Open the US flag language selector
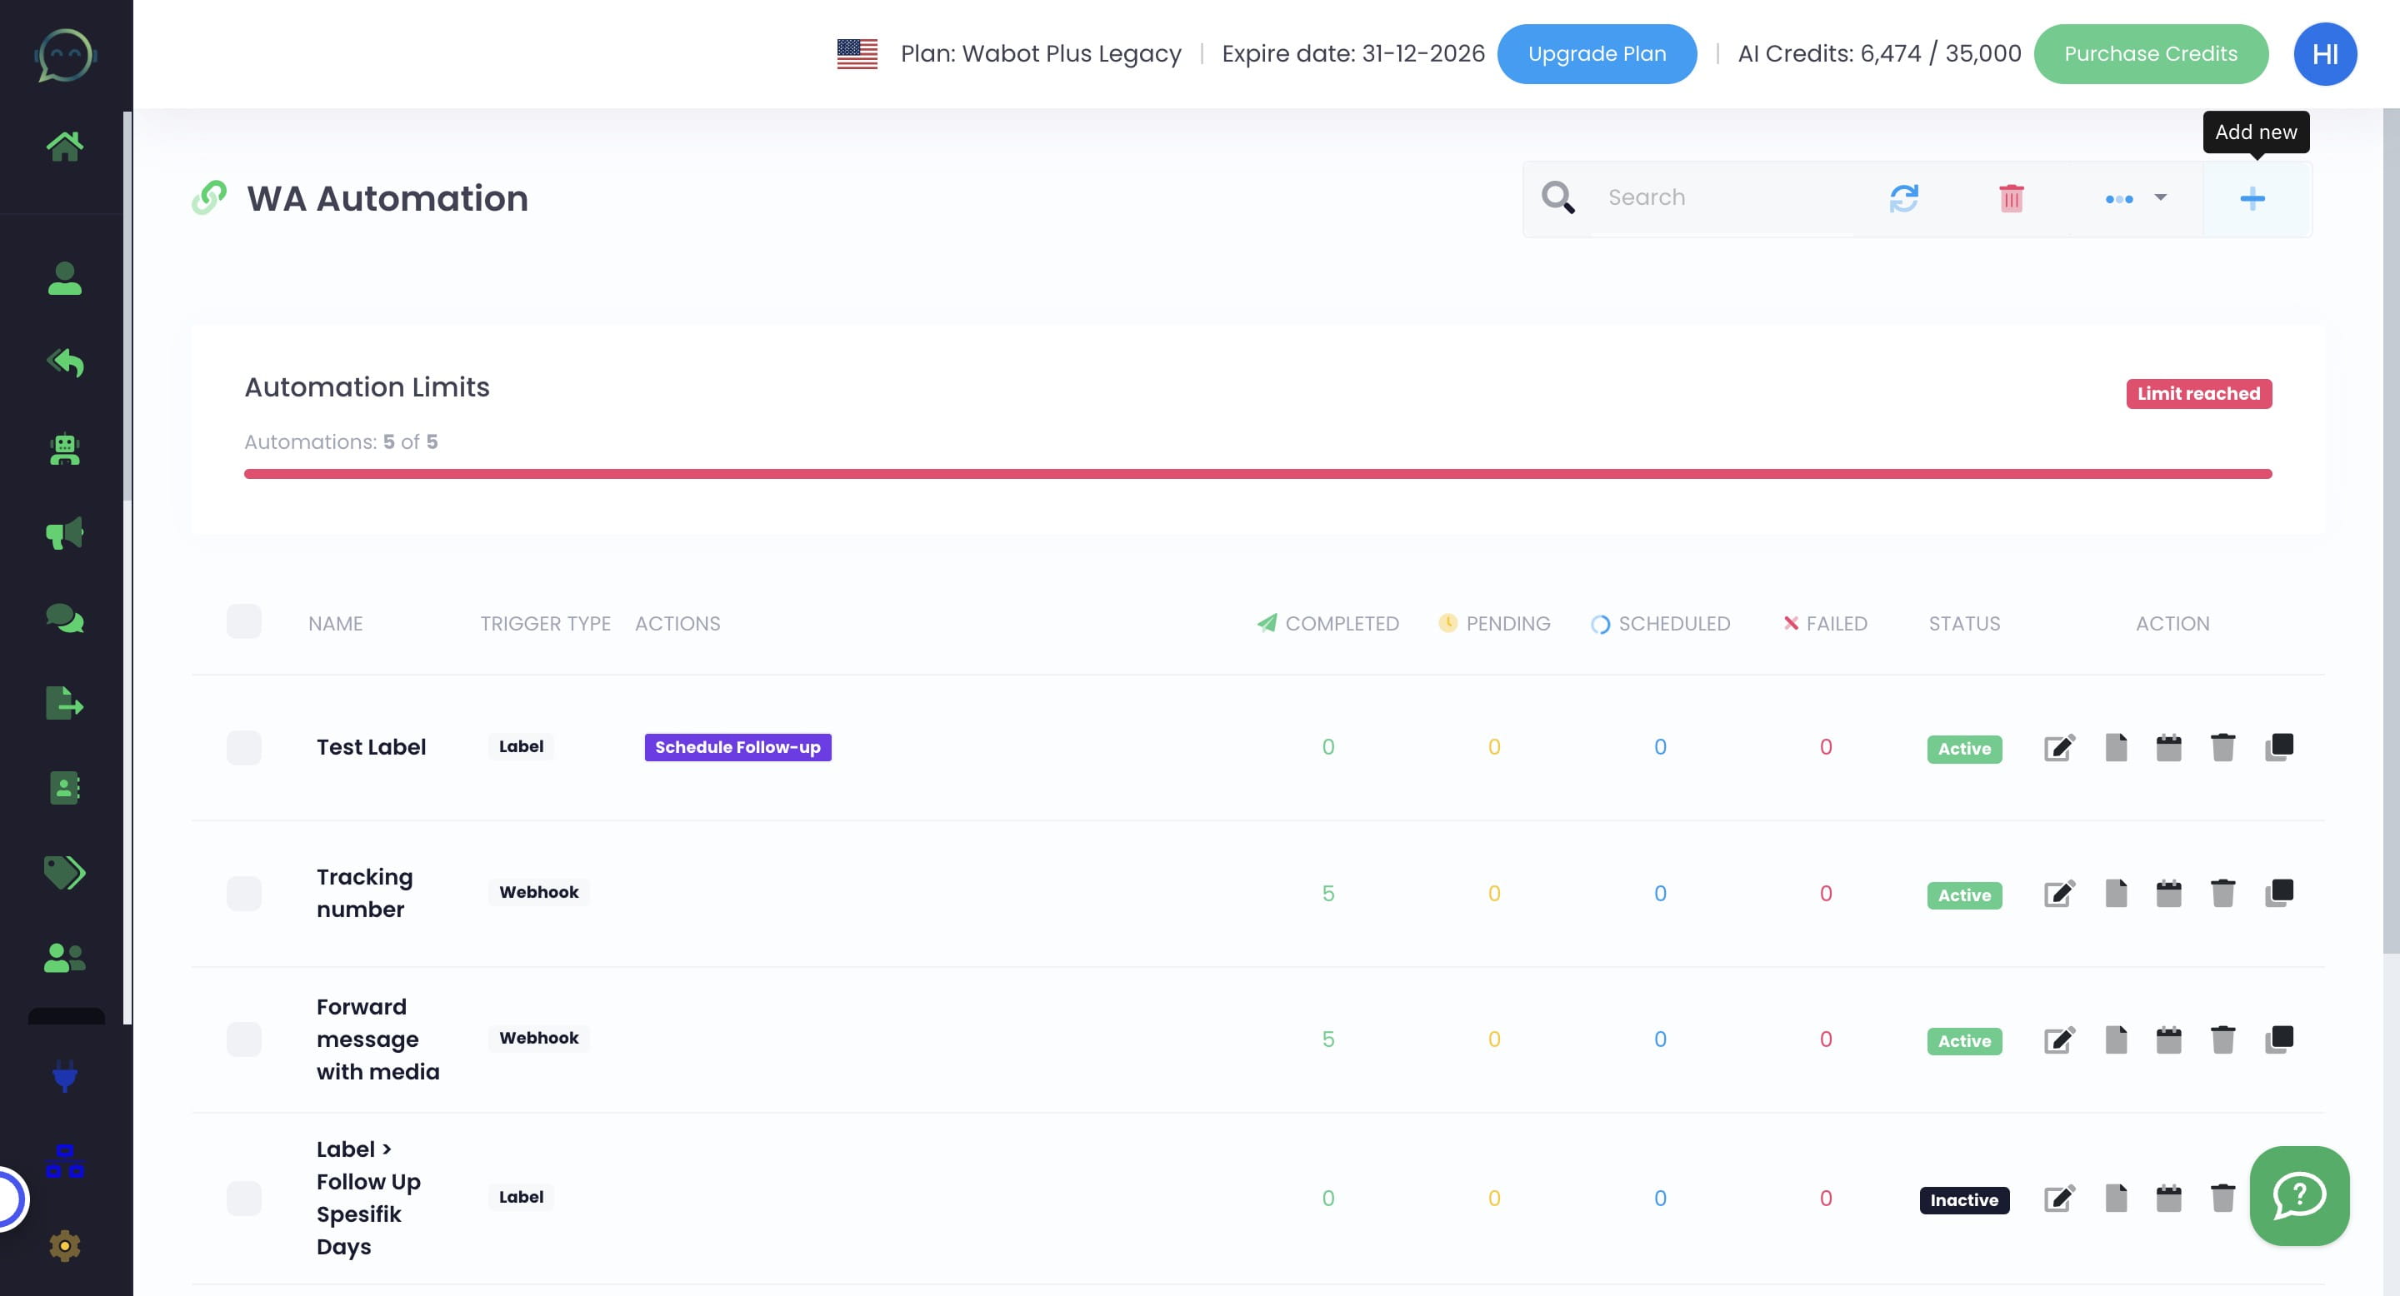 coord(856,54)
